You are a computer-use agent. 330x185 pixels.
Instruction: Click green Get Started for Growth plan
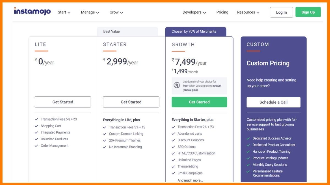pos(199,102)
